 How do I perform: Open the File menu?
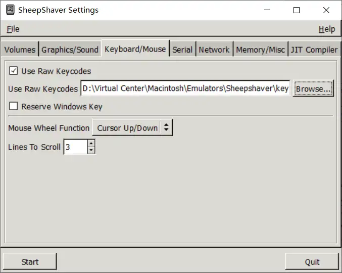coord(13,29)
